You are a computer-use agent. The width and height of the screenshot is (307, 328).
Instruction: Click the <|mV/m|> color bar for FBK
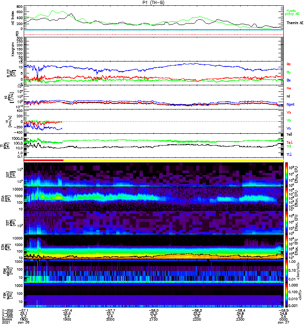tap(287, 271)
